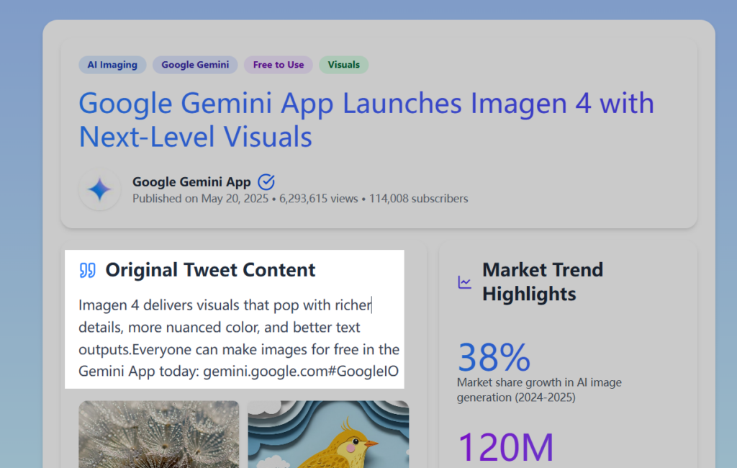Click the Gemini sparkle logo avatar
The height and width of the screenshot is (468, 737).
click(x=99, y=191)
